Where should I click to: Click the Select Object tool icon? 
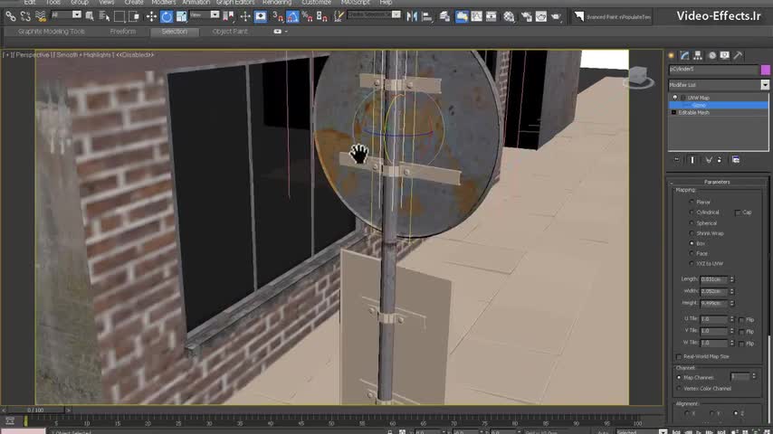[90, 16]
